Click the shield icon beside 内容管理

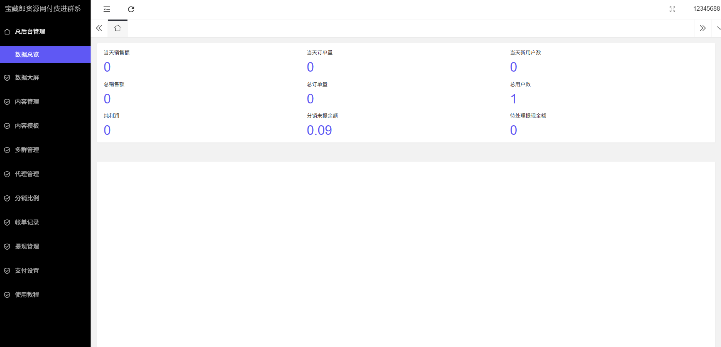click(7, 102)
